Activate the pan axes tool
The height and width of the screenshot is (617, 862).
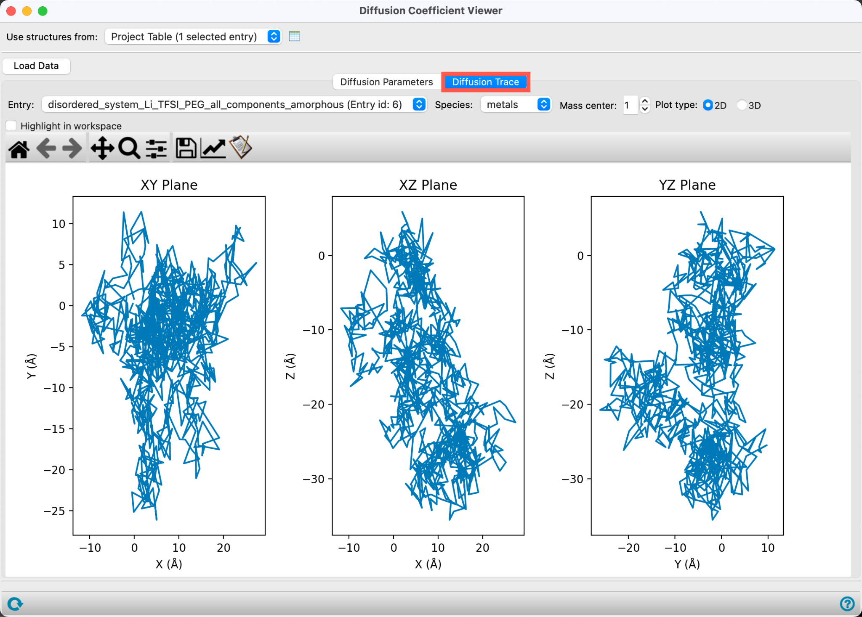tap(102, 148)
